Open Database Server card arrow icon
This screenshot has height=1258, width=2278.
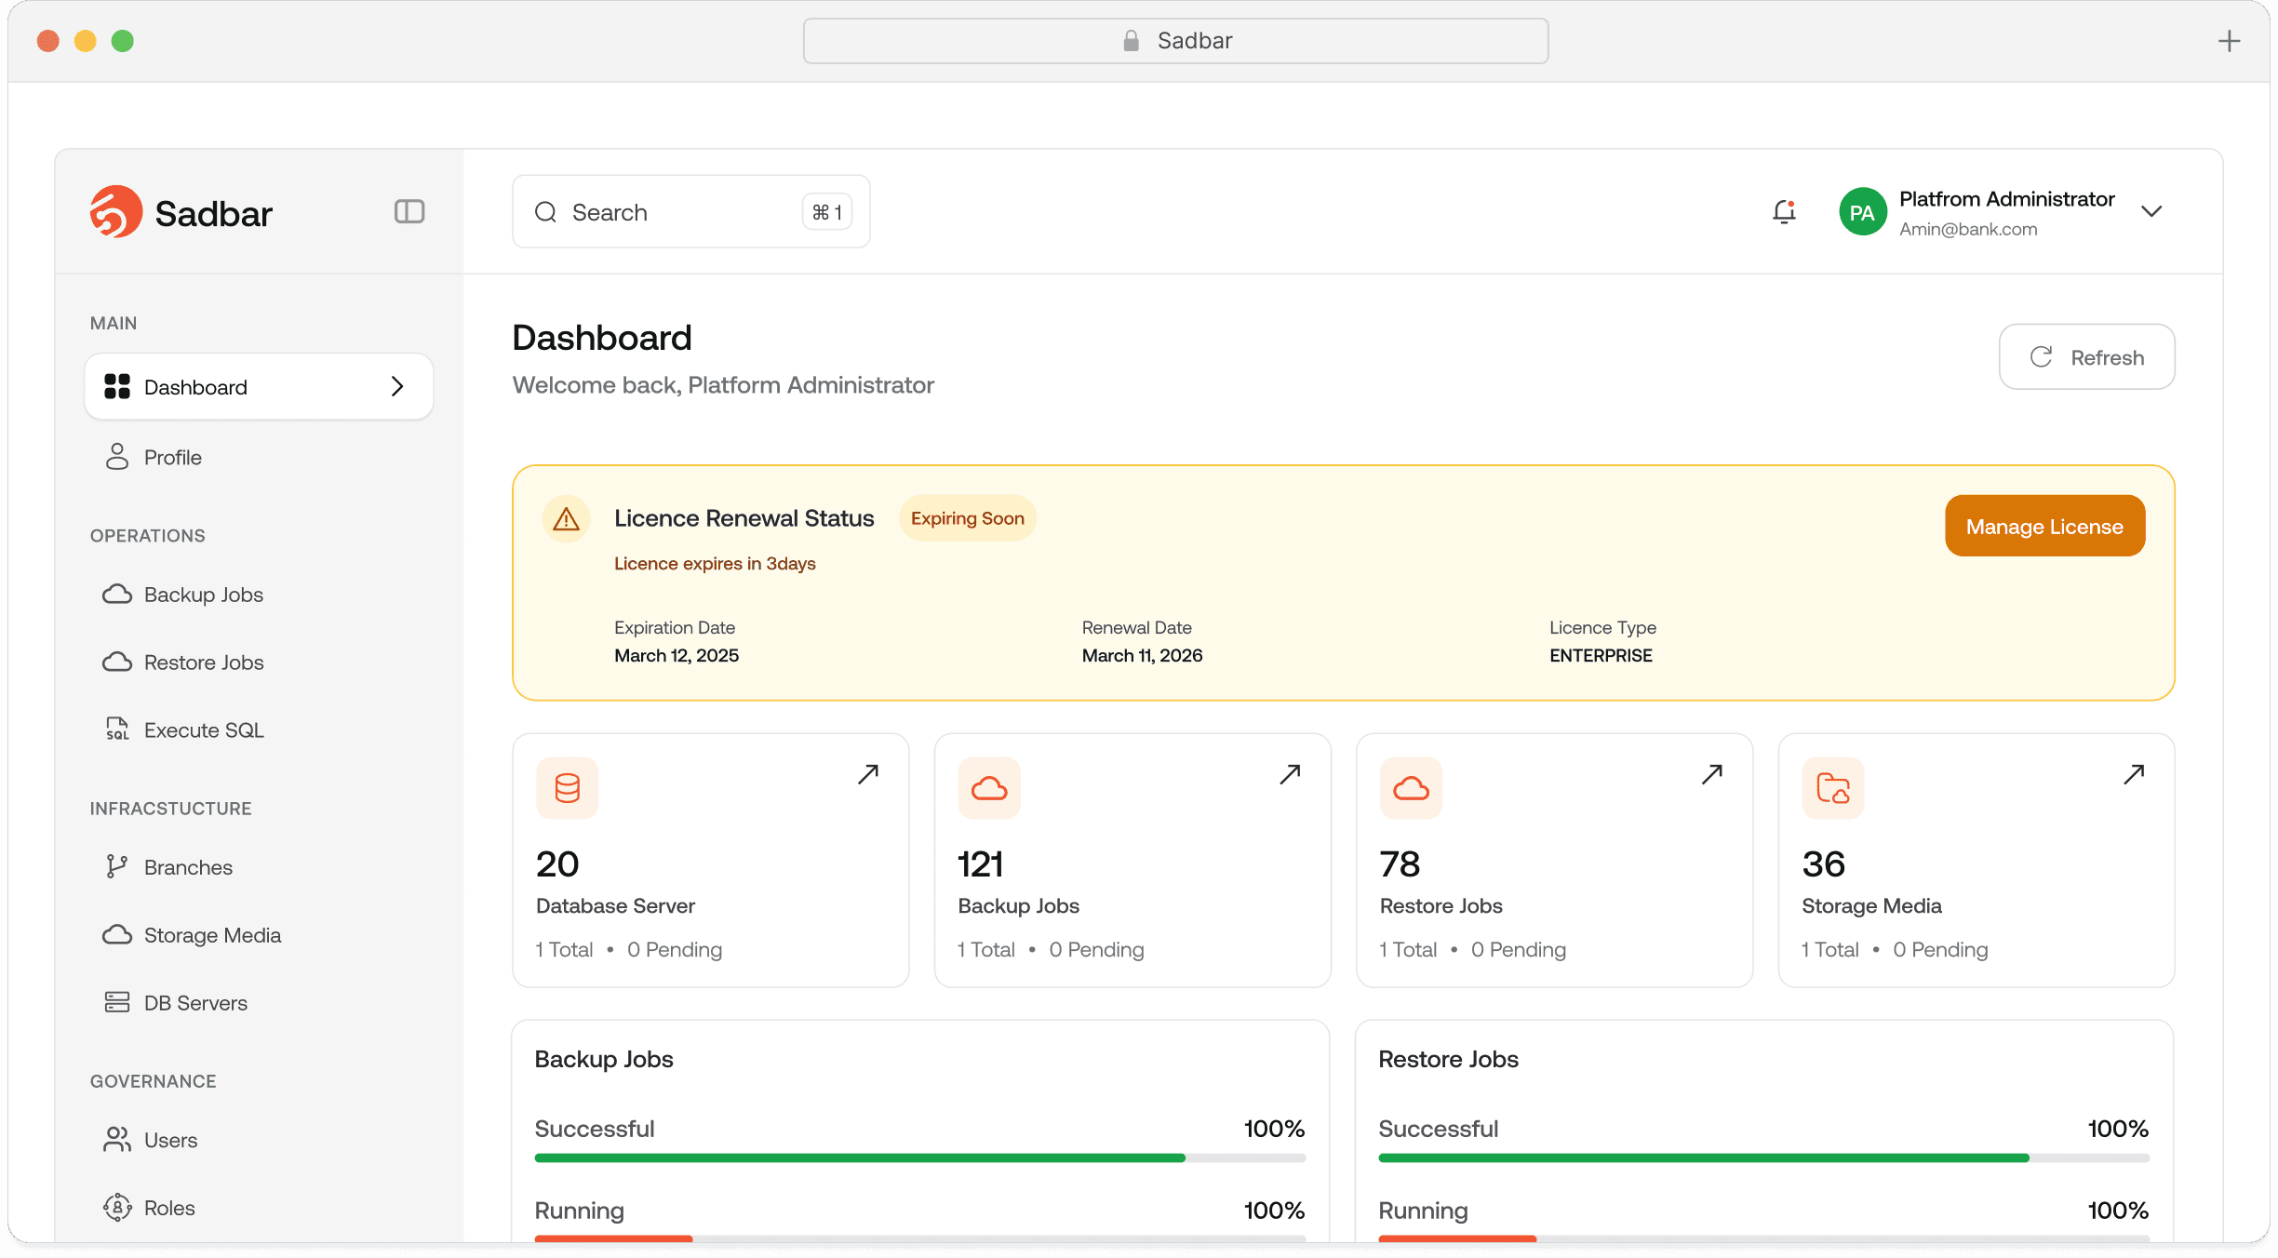[x=867, y=774]
